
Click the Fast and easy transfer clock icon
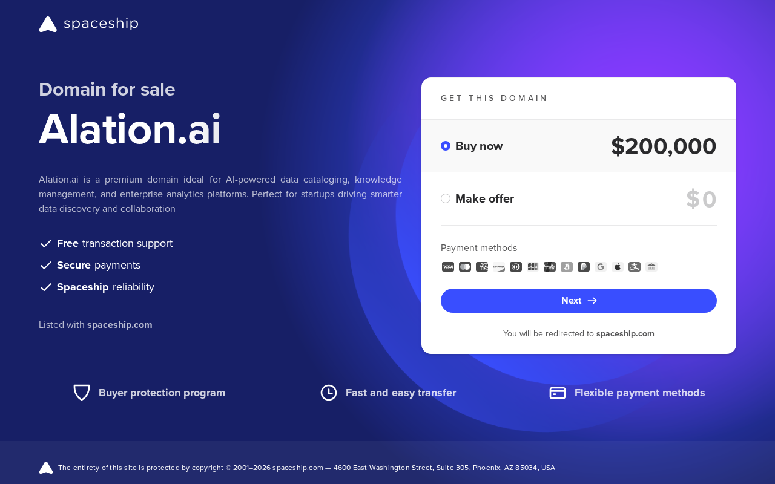click(329, 393)
